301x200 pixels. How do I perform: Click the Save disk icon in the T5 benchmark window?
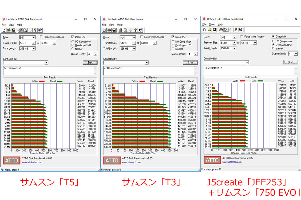coord(14,30)
